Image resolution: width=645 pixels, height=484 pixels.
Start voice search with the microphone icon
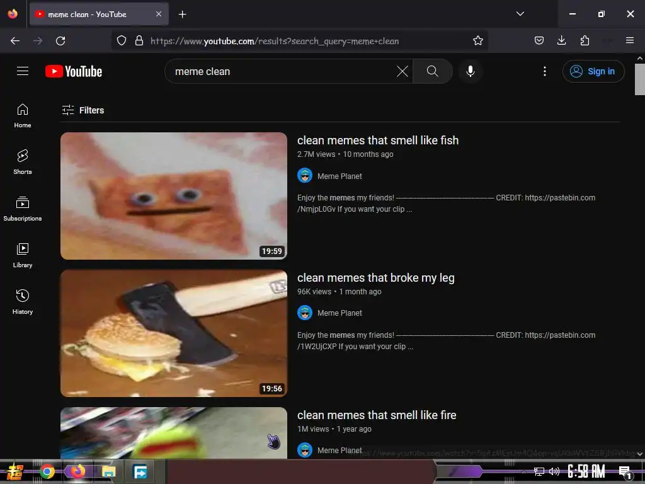[470, 71]
